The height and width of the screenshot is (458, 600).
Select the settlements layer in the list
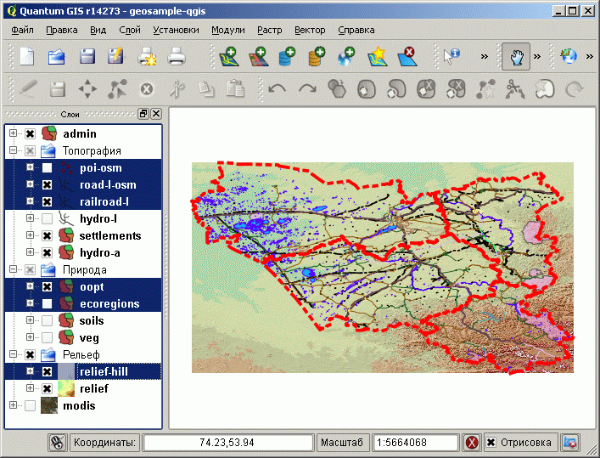109,236
